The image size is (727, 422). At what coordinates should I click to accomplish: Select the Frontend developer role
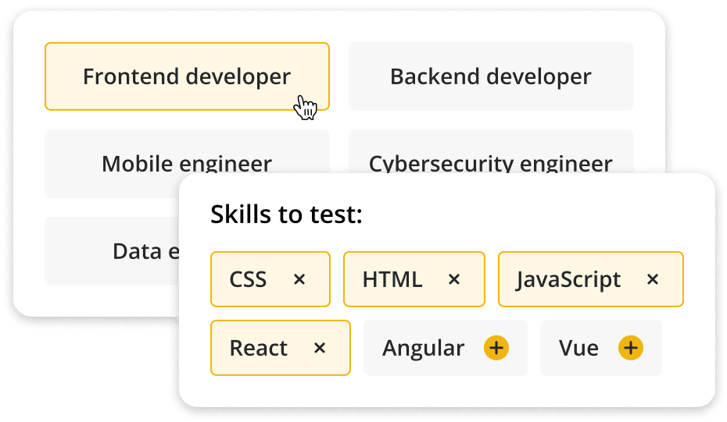click(187, 76)
